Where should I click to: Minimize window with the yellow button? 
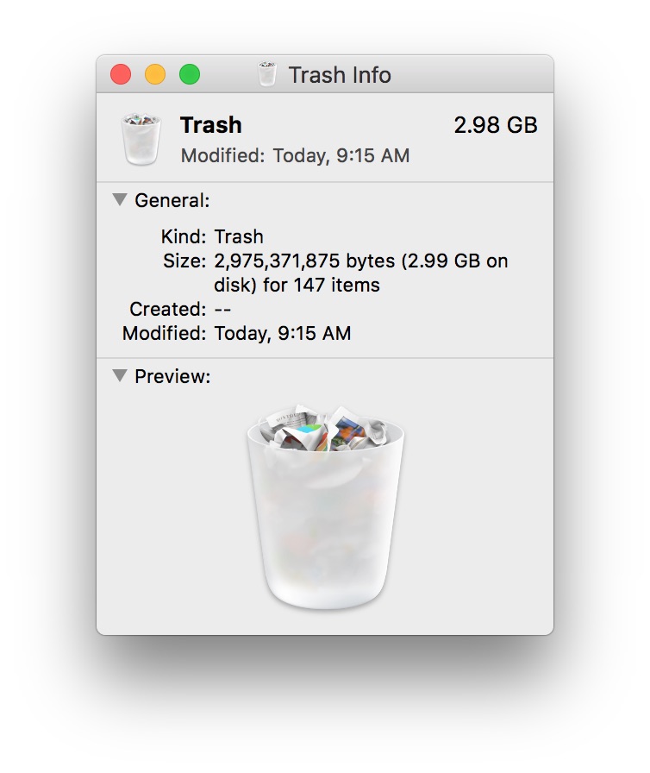[x=155, y=74]
